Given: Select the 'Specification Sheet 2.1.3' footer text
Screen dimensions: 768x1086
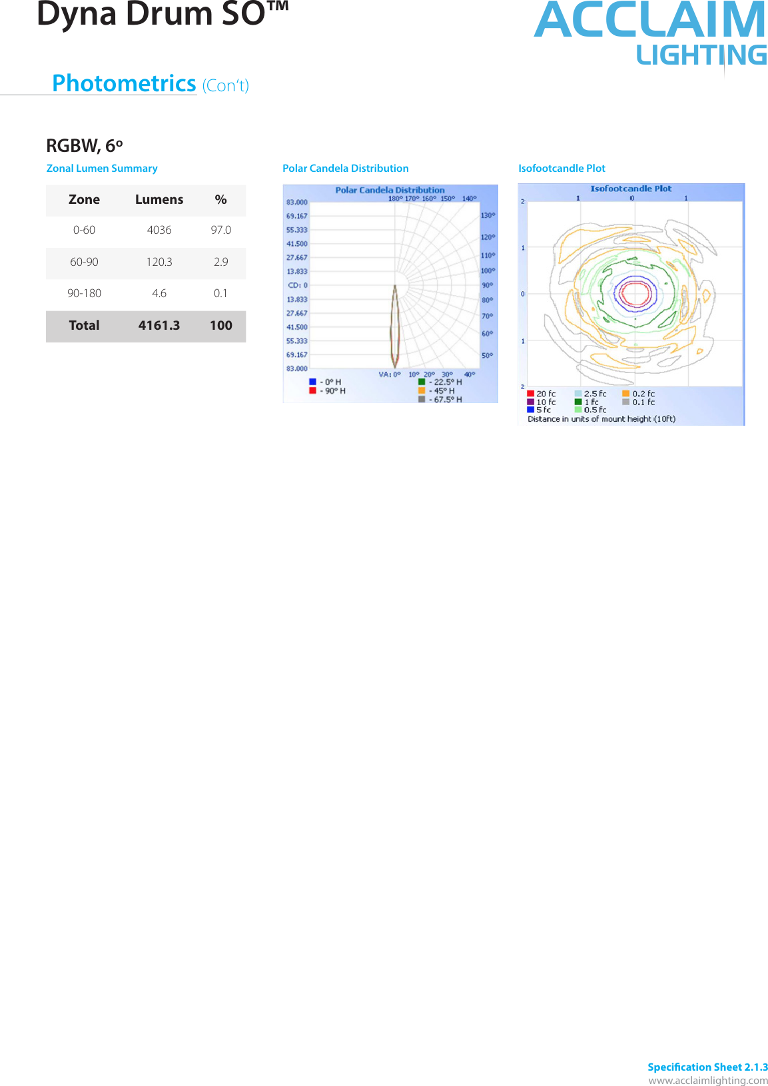Looking at the screenshot, I should tap(708, 1067).
